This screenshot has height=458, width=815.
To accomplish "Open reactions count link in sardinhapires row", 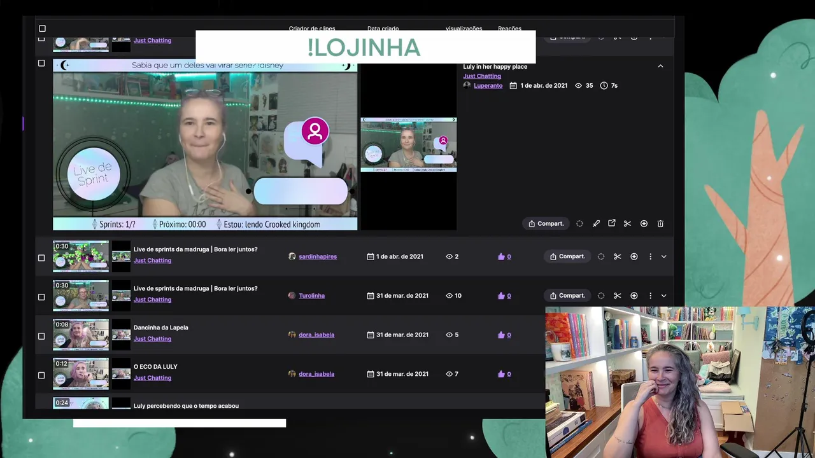I will point(509,256).
